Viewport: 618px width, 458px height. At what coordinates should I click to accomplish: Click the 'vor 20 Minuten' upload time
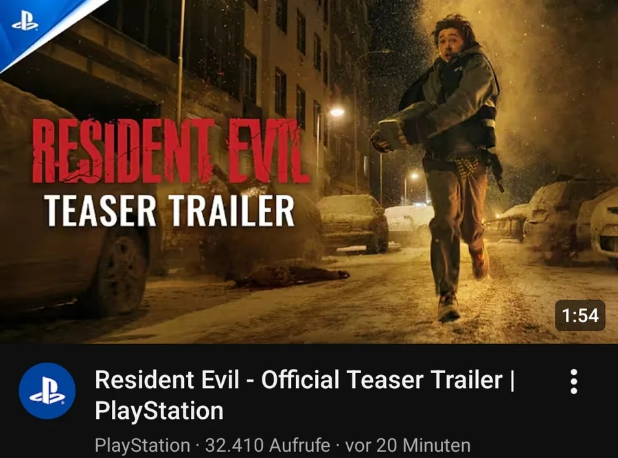point(407,446)
